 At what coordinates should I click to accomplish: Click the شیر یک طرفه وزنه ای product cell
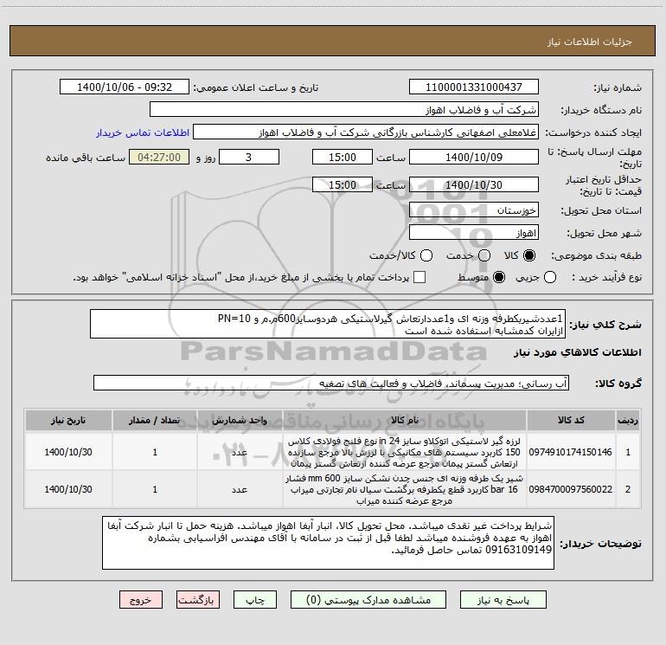[405, 489]
